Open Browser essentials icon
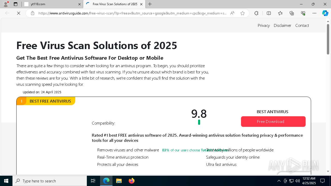This screenshot has height=186, width=331. click(303, 13)
